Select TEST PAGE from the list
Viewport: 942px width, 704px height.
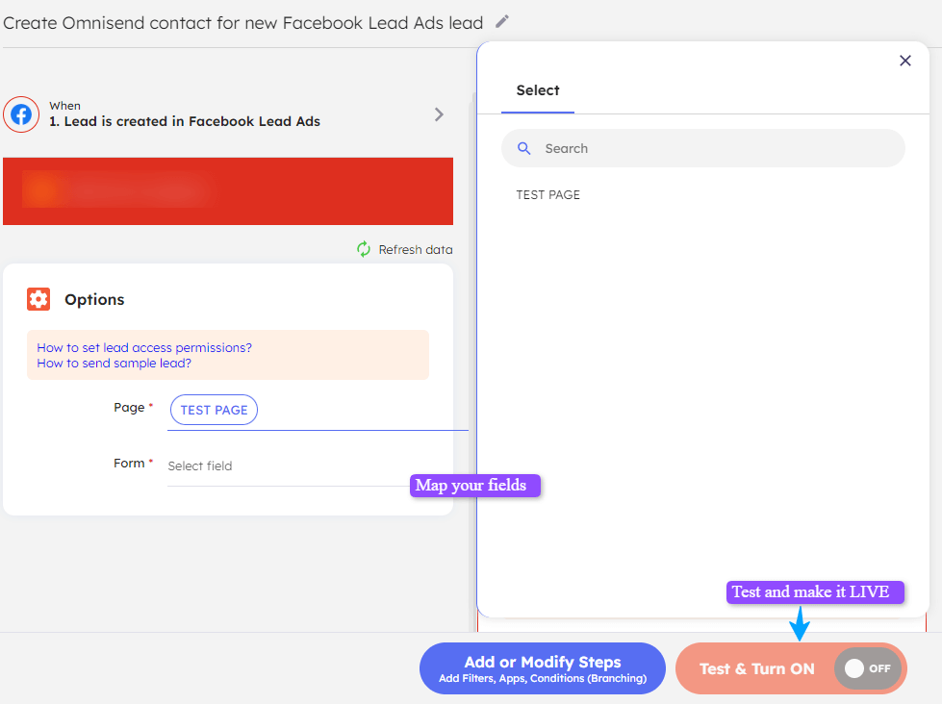[x=547, y=194]
